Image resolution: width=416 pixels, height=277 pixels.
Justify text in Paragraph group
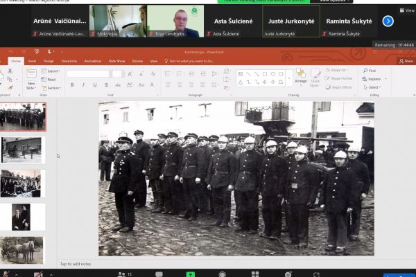[202, 84]
